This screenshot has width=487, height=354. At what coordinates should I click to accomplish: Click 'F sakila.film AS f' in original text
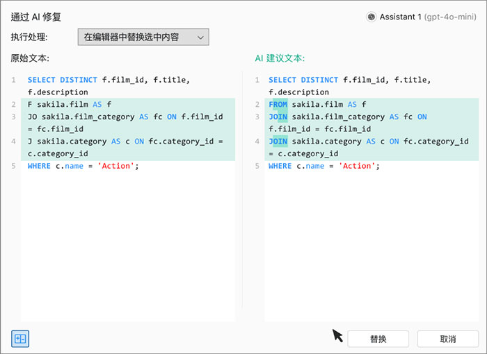click(70, 104)
